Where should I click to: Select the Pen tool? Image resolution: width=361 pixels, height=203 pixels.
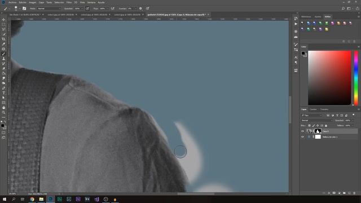coord(3,88)
